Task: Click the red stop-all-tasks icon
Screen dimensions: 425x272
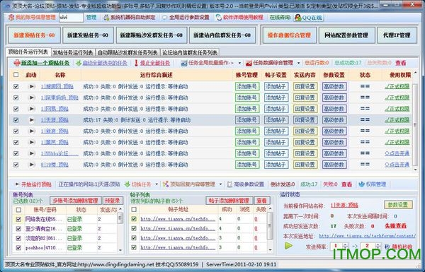Action: point(136,63)
